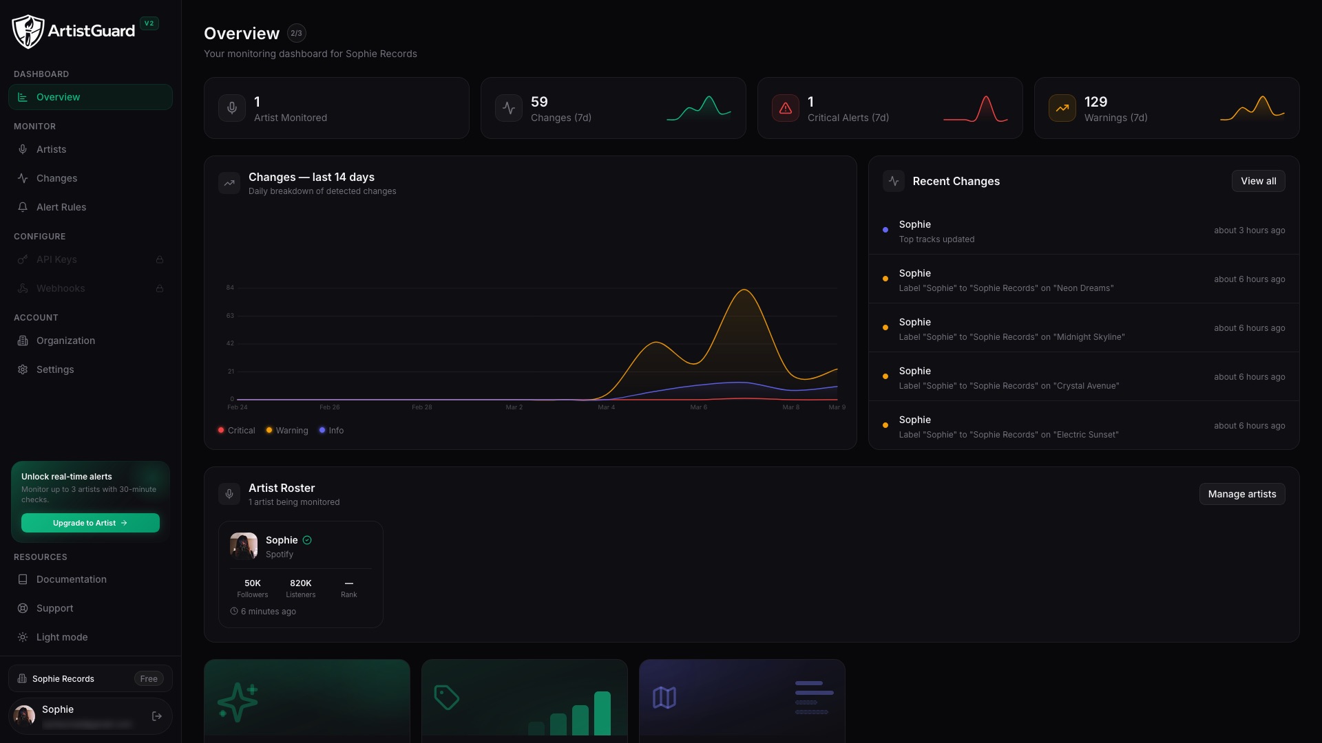The image size is (1322, 743).
Task: Click the price tag icon card
Action: tap(447, 698)
